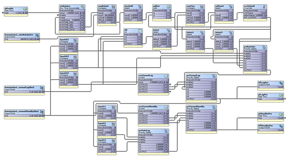Select the onHyst row in cmpMax block

pyautogui.click(x=195, y=17)
